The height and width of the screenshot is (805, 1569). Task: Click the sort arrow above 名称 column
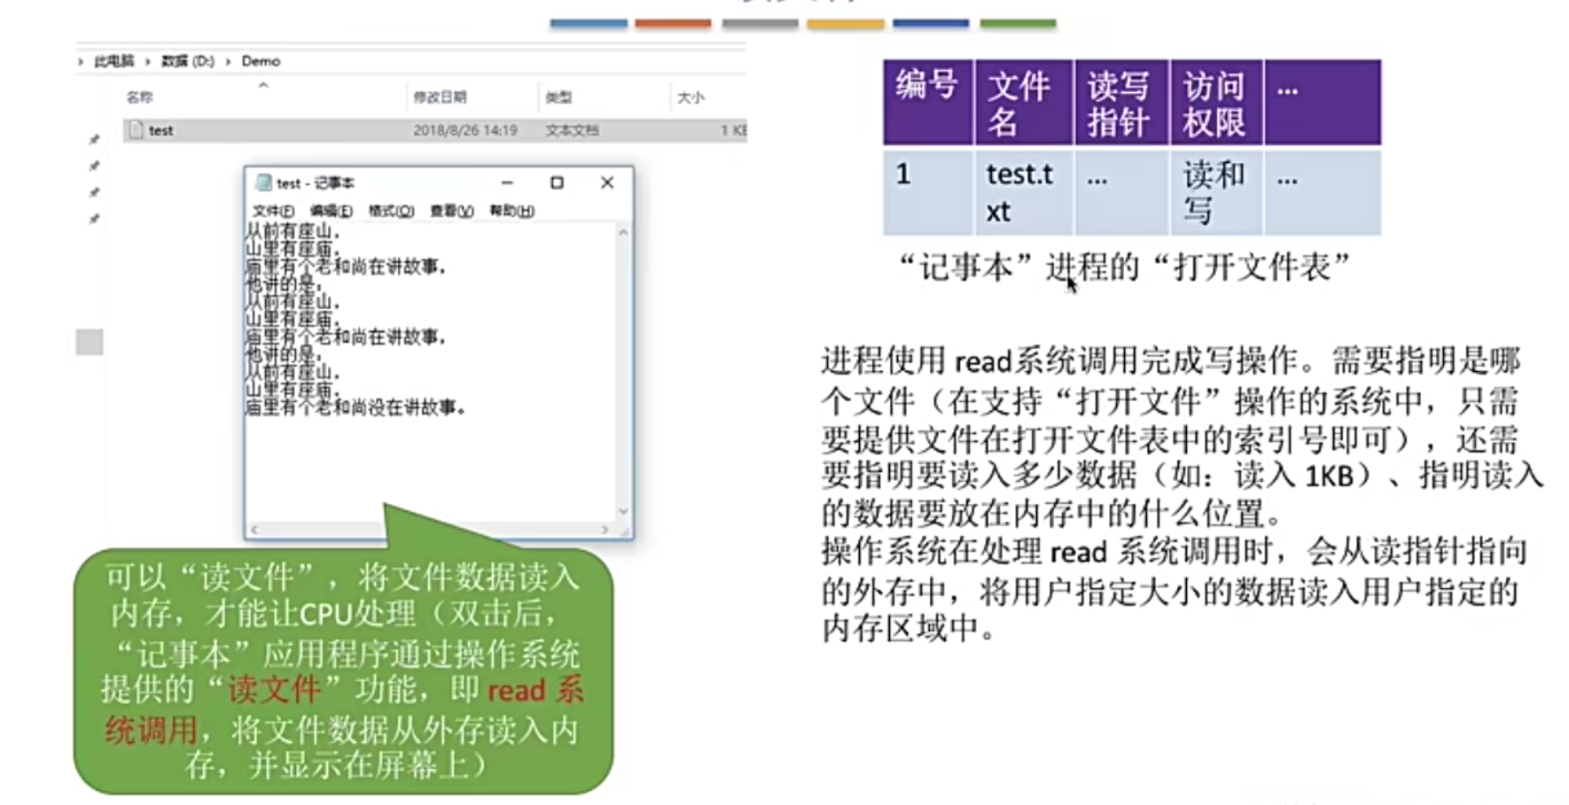(263, 85)
